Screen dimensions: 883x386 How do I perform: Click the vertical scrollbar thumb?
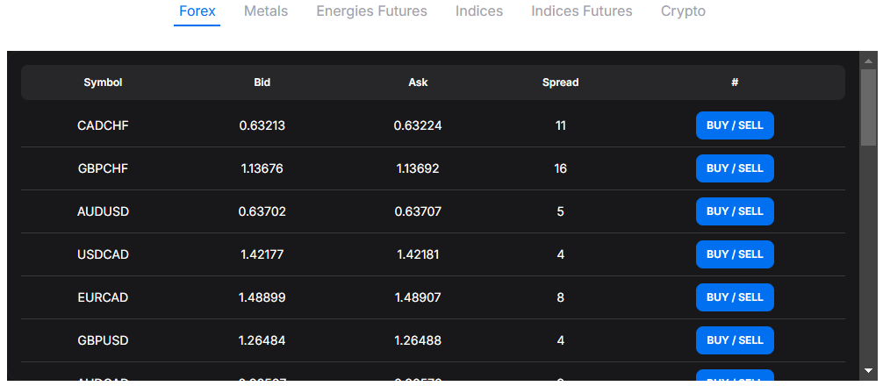click(868, 105)
